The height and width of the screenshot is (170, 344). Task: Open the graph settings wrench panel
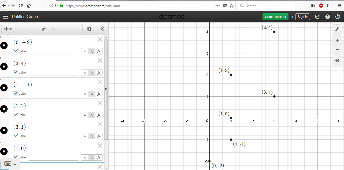[x=337, y=29]
